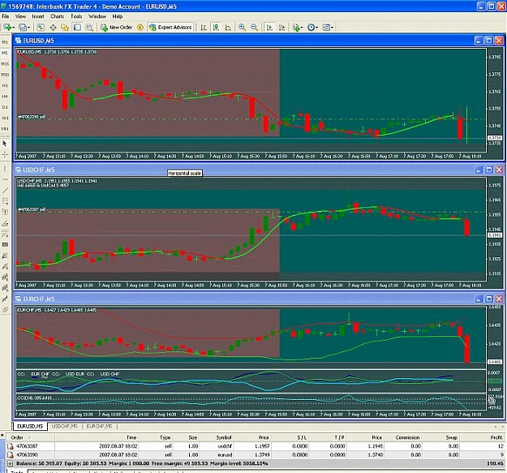Select the M15 timeframe button
The image size is (507, 473).
(5, 64)
